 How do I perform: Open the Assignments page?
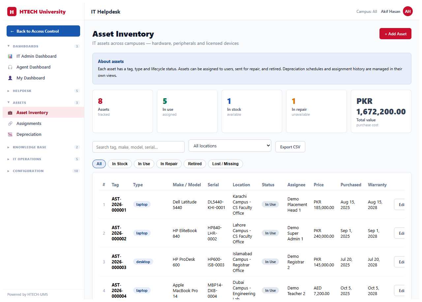[43, 124]
